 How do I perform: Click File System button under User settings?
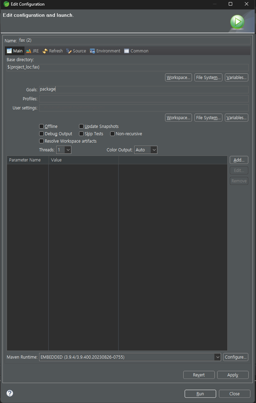208,117
